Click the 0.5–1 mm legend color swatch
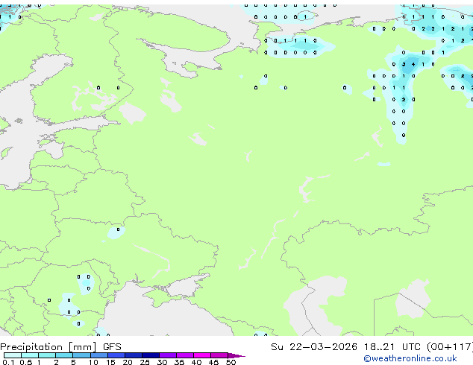 click(x=30, y=355)
